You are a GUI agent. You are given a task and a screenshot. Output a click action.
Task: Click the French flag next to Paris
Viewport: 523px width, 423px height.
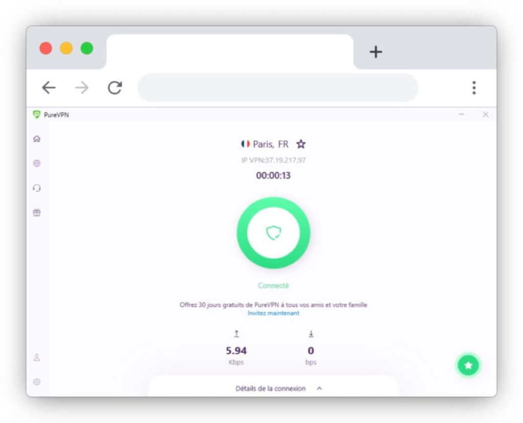pyautogui.click(x=246, y=144)
